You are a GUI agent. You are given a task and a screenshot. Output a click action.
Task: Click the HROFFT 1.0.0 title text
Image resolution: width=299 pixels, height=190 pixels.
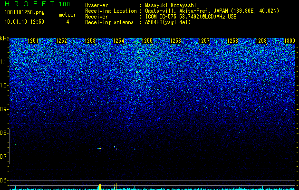[x=37, y=4]
